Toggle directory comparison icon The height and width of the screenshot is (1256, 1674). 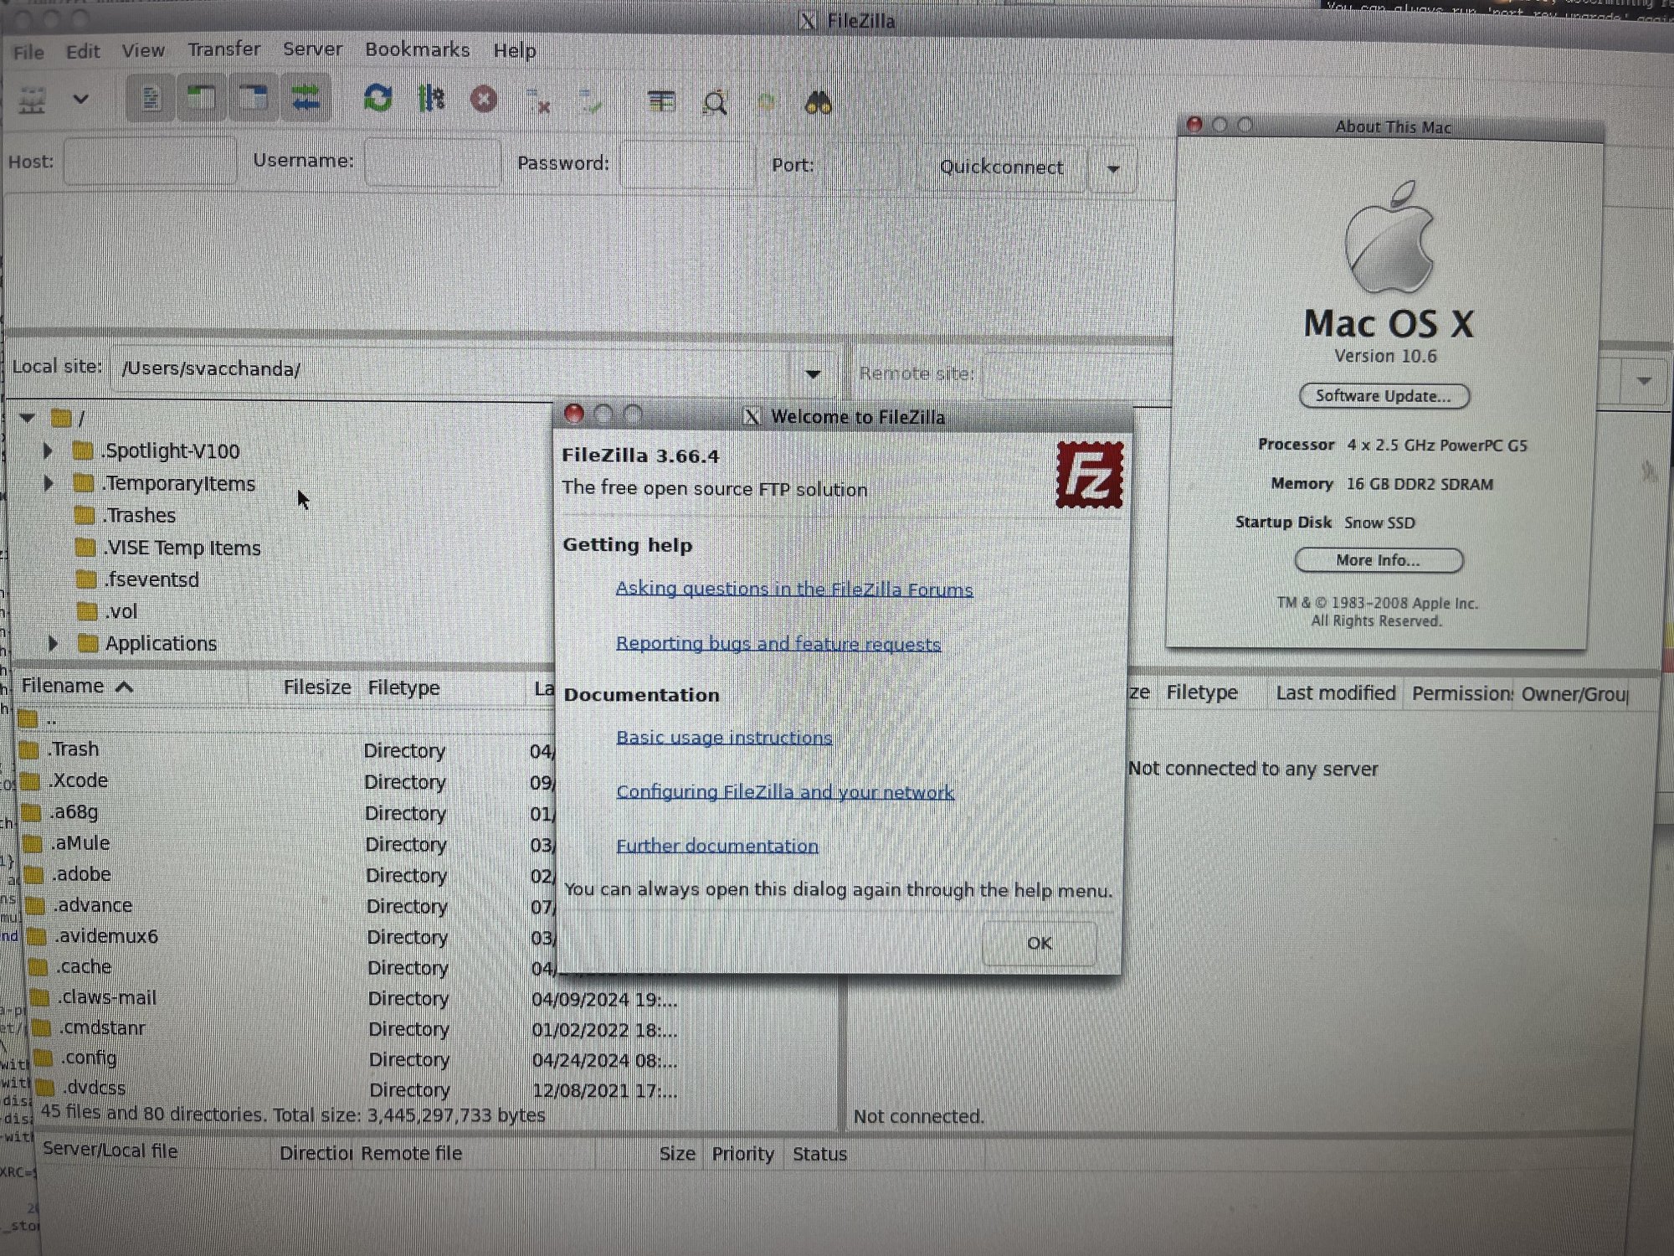tap(715, 103)
